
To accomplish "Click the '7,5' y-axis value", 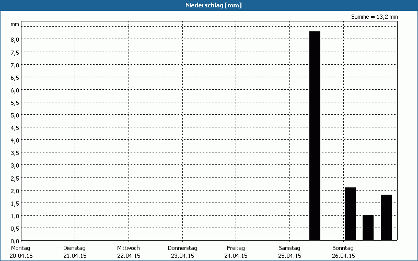I will point(15,53).
